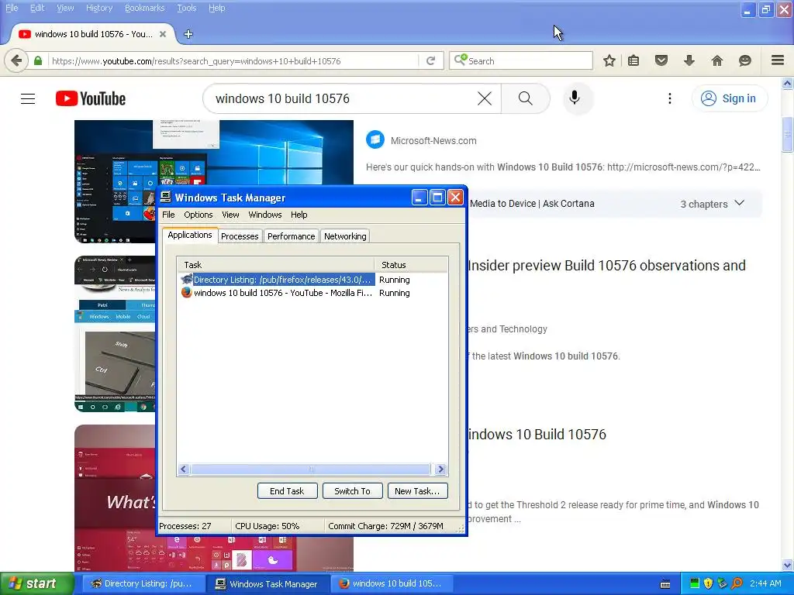
Task: Open the Firefox hamburger menu
Action: tap(778, 60)
